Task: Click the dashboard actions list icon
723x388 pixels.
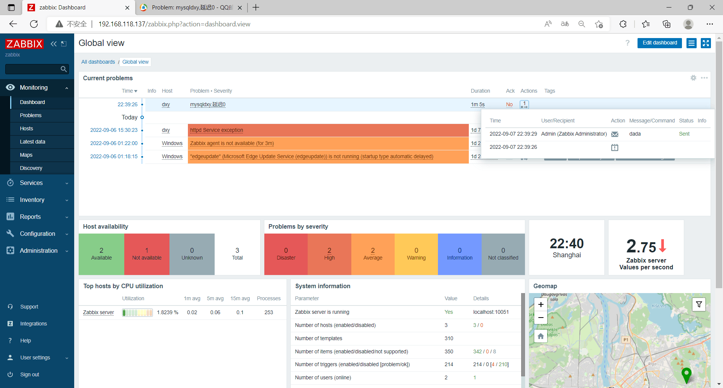Action: click(x=691, y=43)
